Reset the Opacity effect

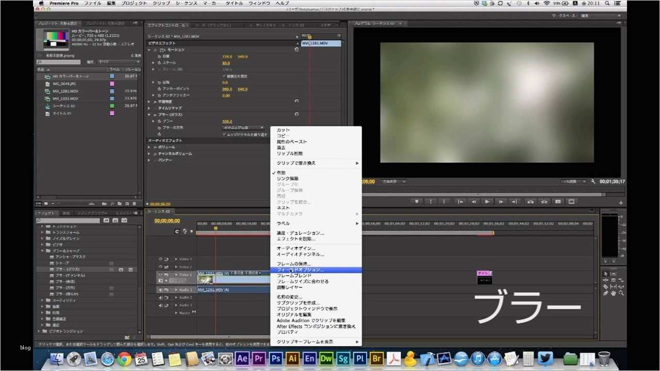(x=296, y=102)
